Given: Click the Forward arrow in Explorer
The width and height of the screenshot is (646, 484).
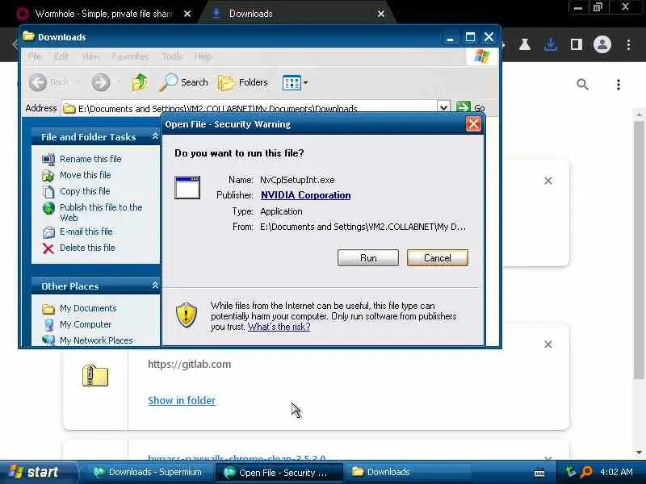Looking at the screenshot, I should pos(101,82).
